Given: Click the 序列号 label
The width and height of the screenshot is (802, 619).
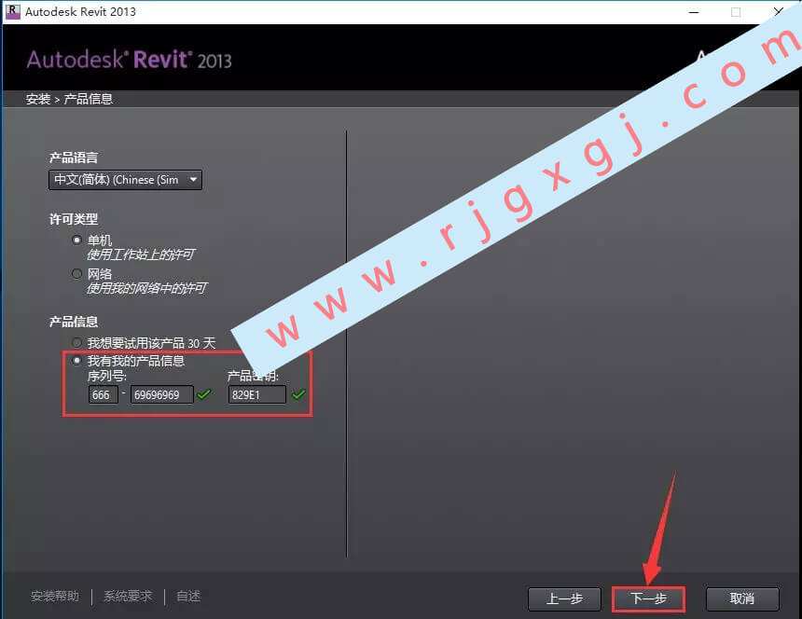Looking at the screenshot, I should click(107, 377).
